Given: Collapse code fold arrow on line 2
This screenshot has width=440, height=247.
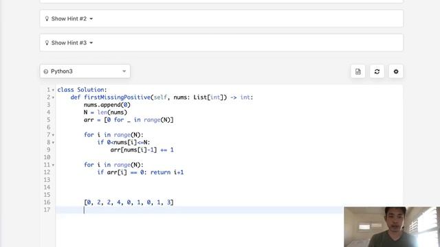Looking at the screenshot, I should (53, 97).
